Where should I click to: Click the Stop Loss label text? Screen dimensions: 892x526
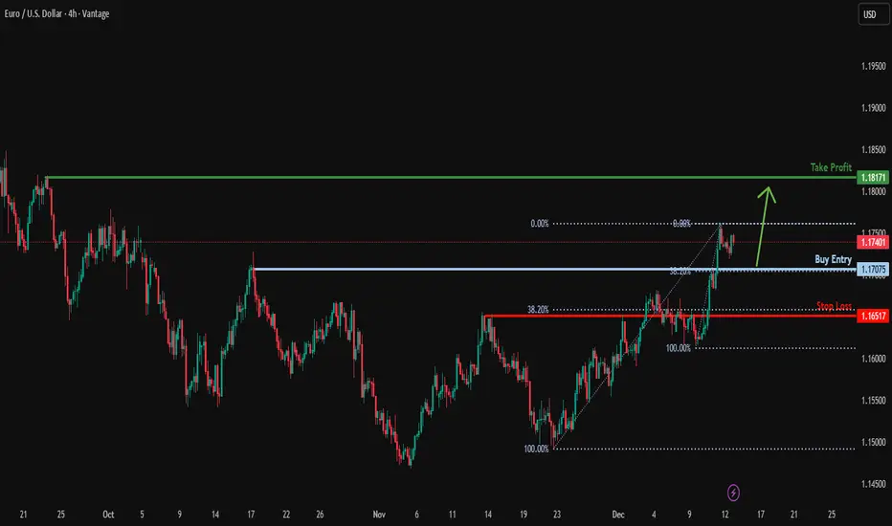click(x=834, y=306)
